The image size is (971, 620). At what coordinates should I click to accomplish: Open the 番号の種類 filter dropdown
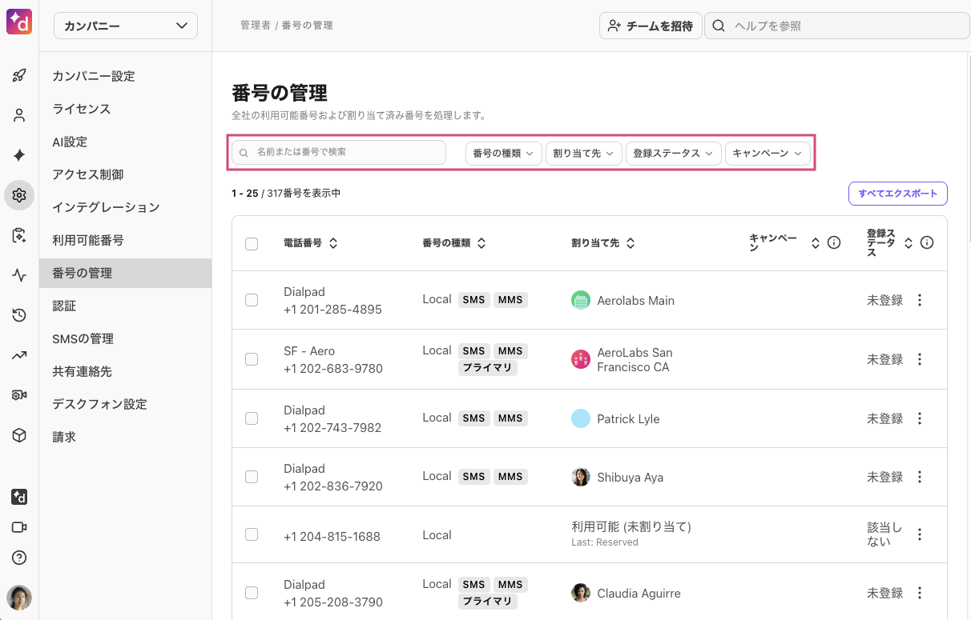tap(503, 153)
